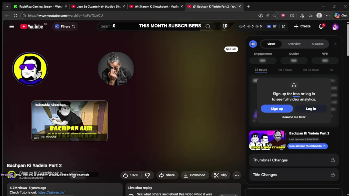Go back with the browser arrow
The width and height of the screenshot is (349, 196).
[7, 16]
